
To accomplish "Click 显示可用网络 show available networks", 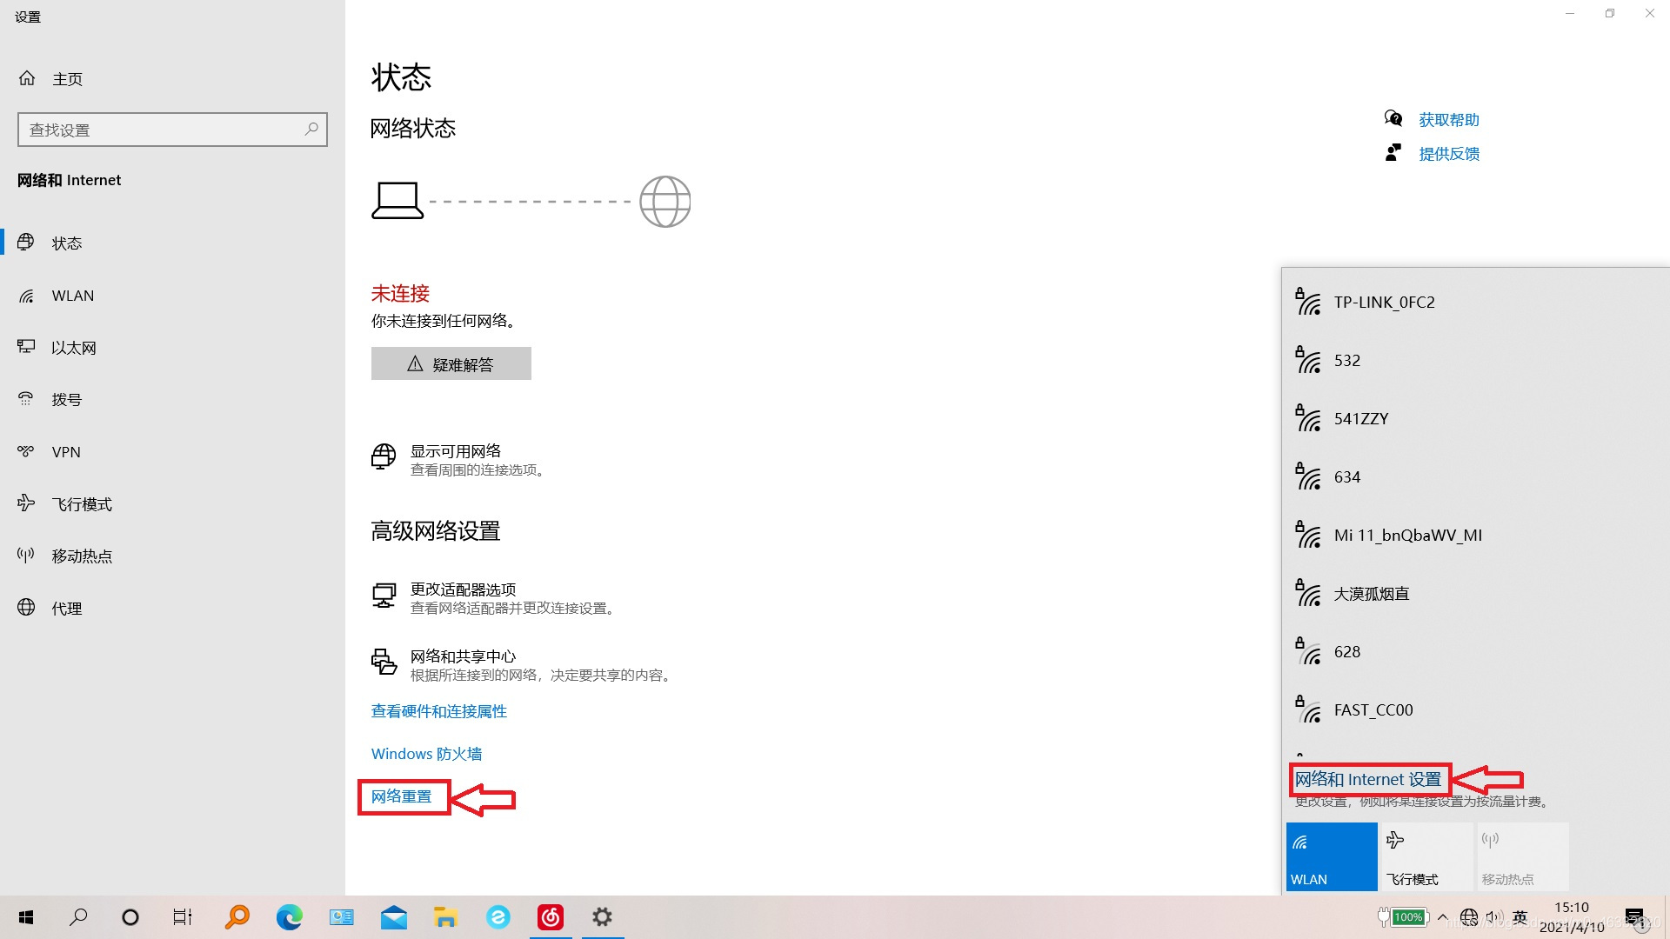I will (x=455, y=451).
